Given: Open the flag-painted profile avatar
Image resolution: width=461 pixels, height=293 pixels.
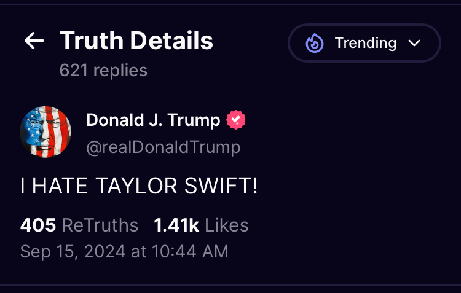Looking at the screenshot, I should [x=45, y=132].
